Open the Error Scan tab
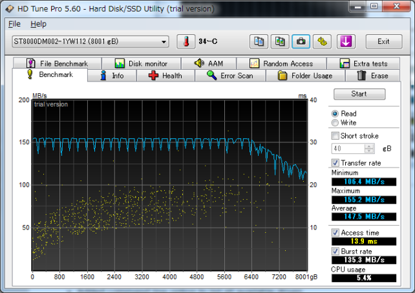 coord(229,76)
